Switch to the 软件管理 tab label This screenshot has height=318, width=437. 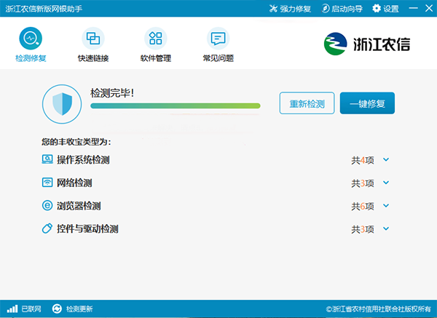click(156, 58)
